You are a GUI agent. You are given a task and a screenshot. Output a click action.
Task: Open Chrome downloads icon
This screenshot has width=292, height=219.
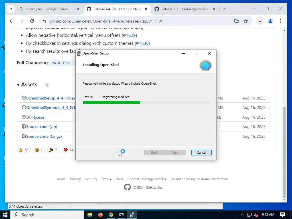coord(260,21)
